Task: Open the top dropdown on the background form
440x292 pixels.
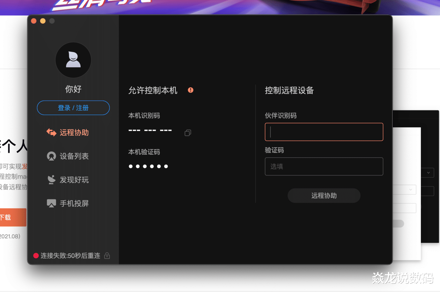Action: [428, 172]
